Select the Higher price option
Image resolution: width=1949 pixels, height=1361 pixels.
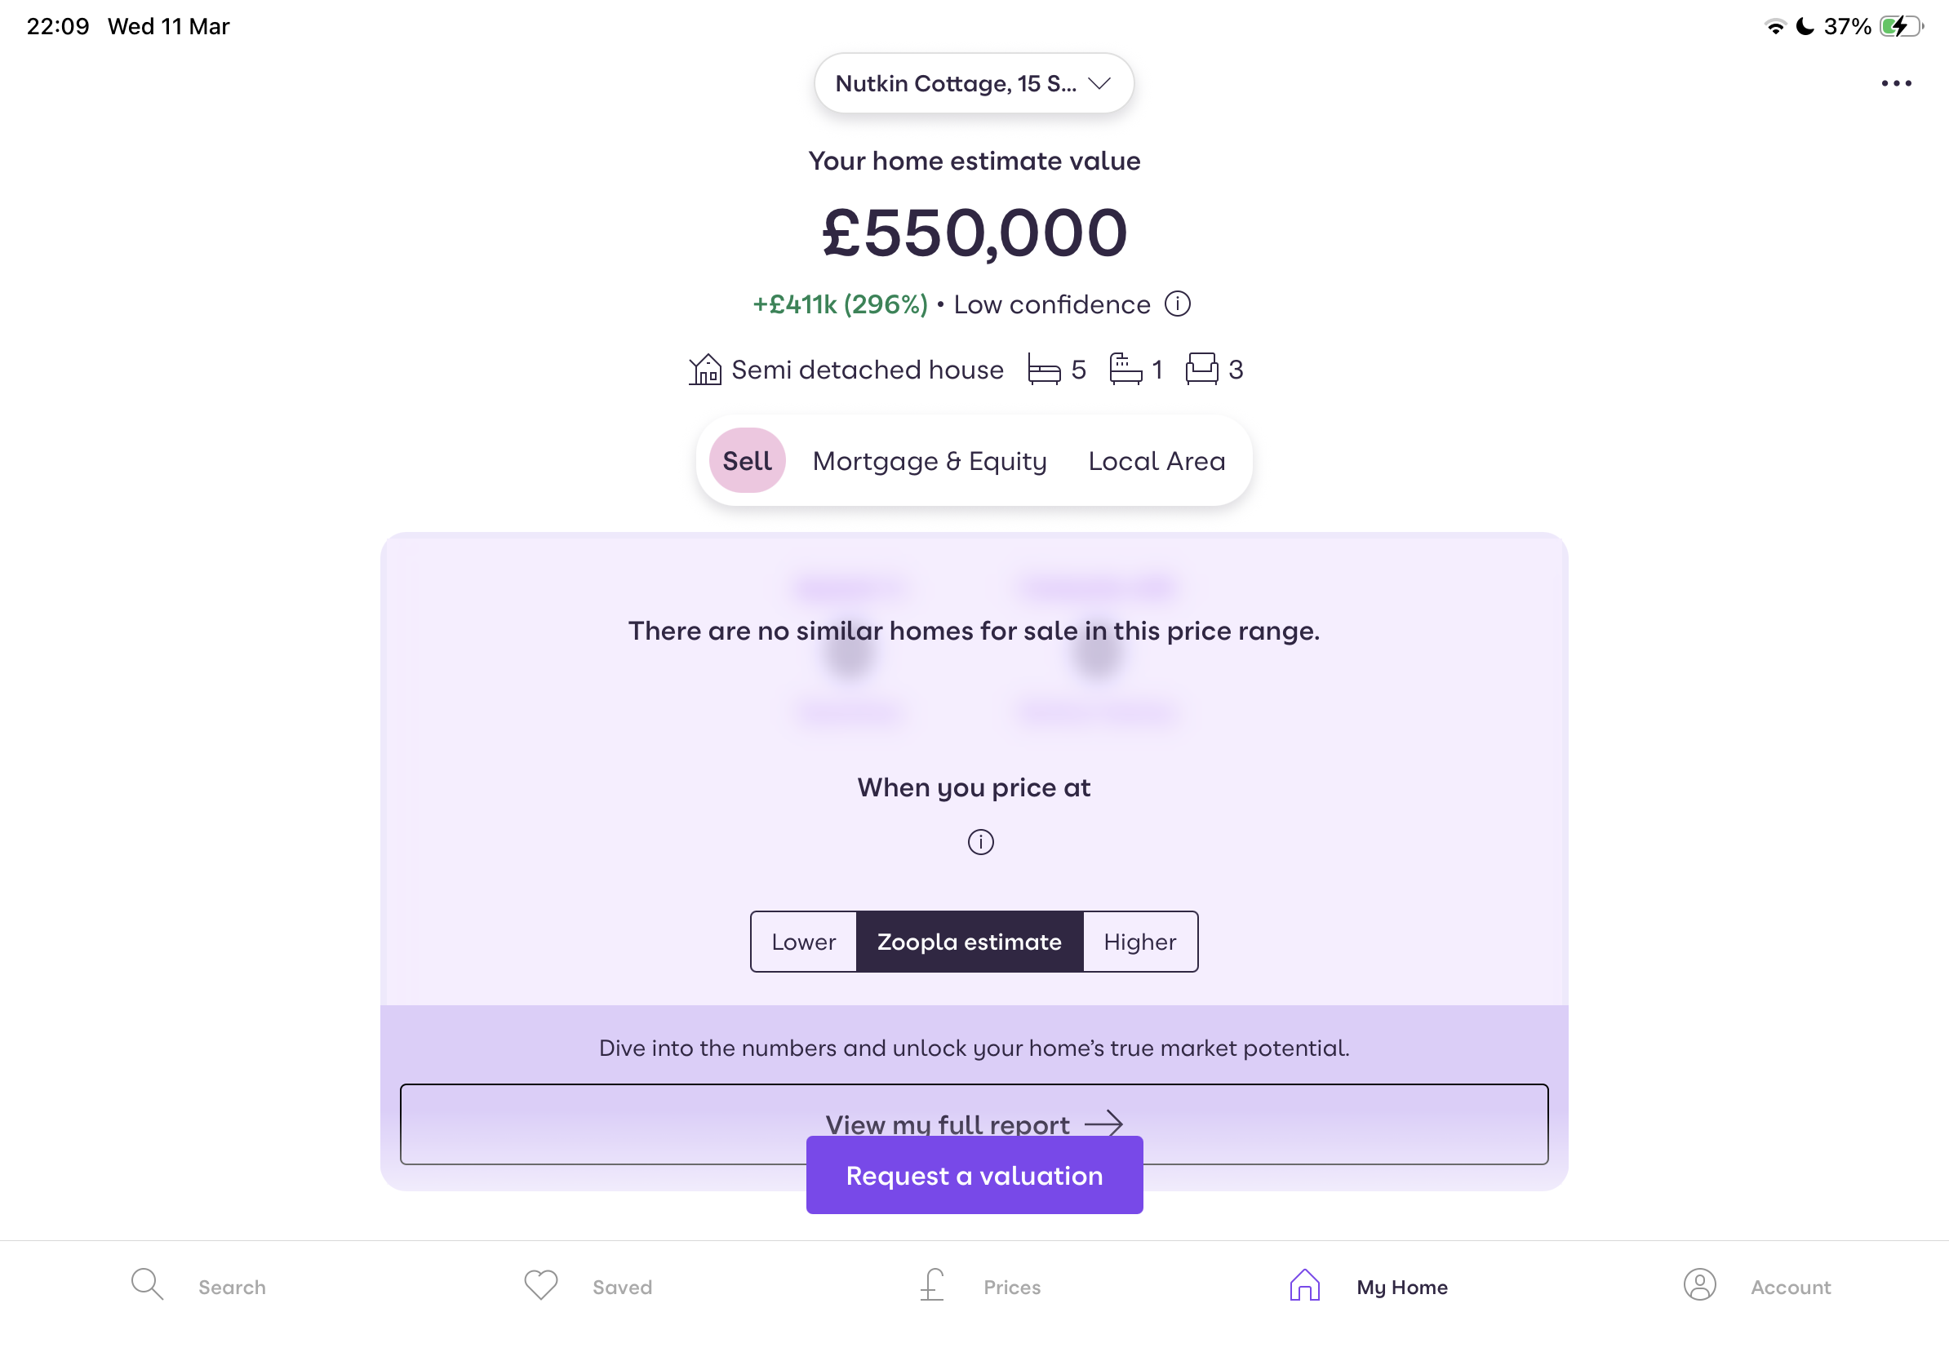[1140, 942]
